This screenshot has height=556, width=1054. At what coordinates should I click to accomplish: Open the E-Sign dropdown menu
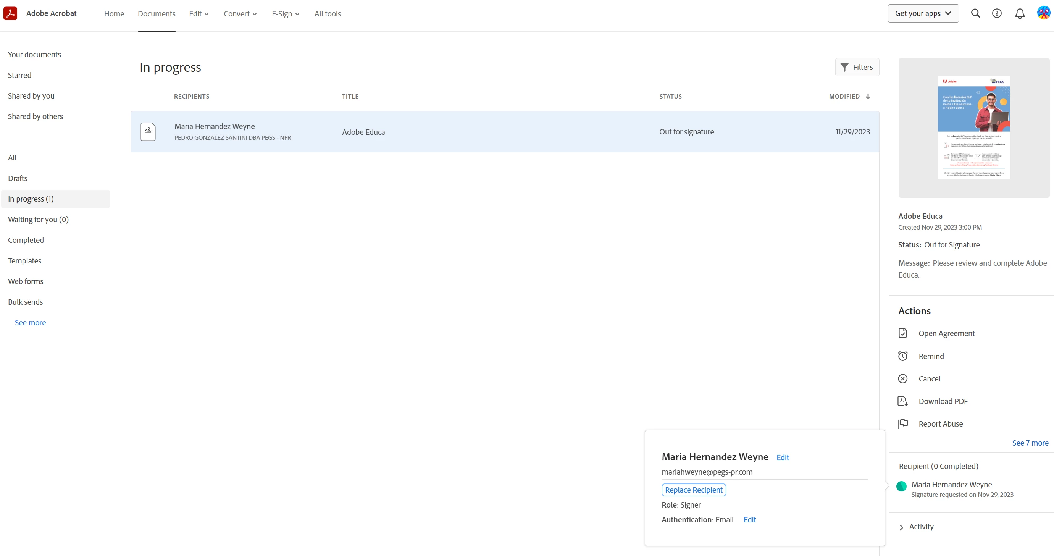(286, 13)
